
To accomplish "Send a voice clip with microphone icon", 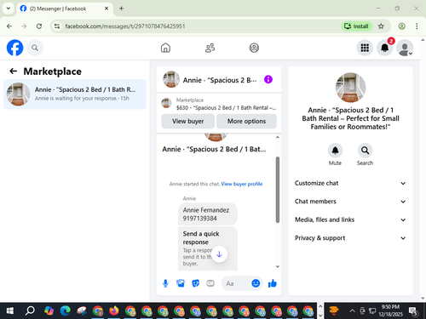I will pos(165,283).
